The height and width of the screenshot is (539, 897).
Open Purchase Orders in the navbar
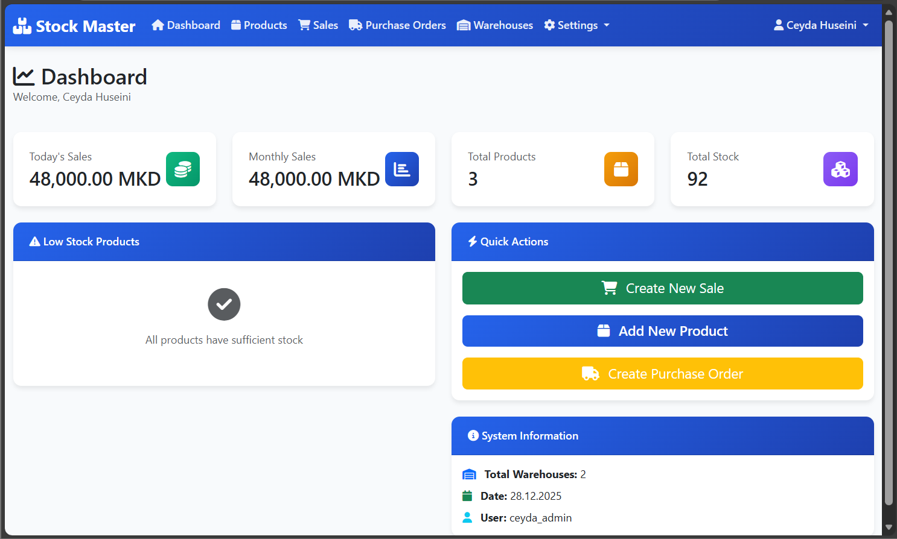[397, 25]
